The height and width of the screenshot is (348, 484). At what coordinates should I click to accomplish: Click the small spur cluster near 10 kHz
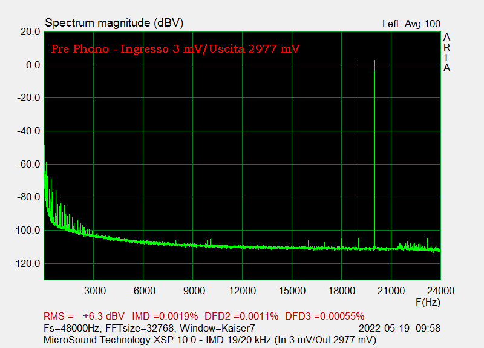click(209, 243)
